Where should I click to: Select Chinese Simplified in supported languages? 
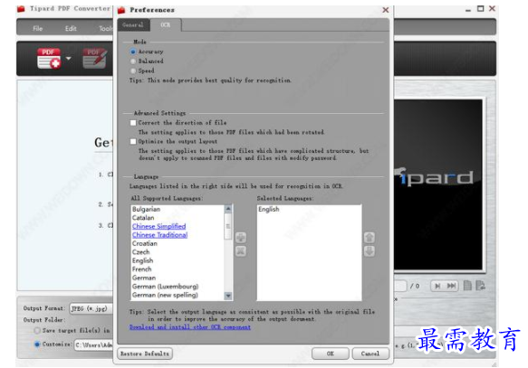(158, 226)
